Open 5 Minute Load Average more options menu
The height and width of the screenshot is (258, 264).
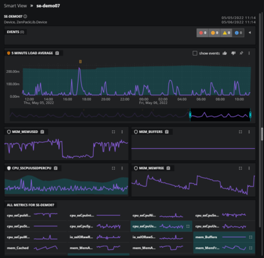(249, 53)
